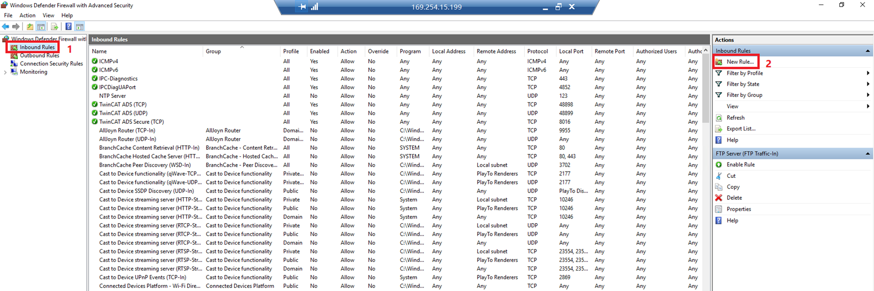This screenshot has width=874, height=291.
Task: Click green check icon of TwinCAT ADS (UDP)
Action: pos(94,113)
